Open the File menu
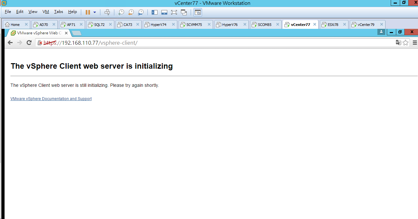 [8, 12]
